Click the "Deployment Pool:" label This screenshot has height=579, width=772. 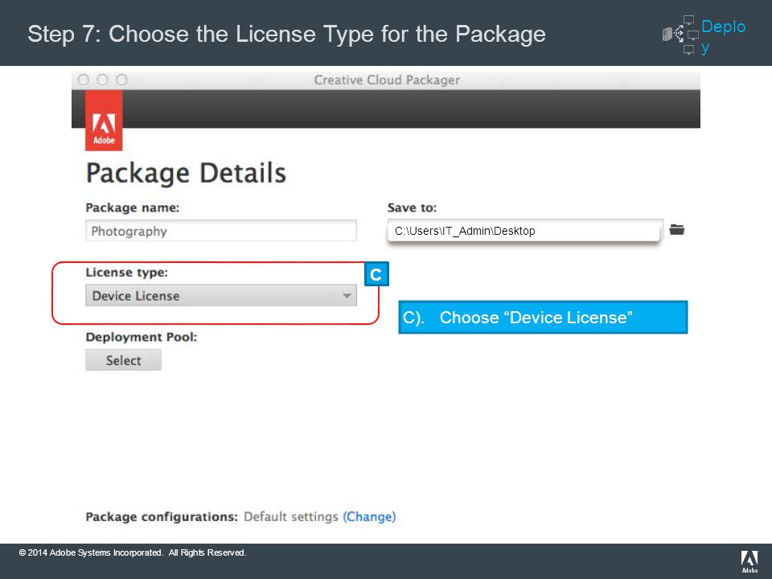tap(142, 337)
